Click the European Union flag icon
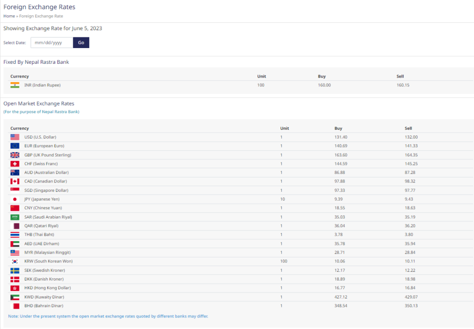Screen dimensions: 474x329 pos(15,146)
